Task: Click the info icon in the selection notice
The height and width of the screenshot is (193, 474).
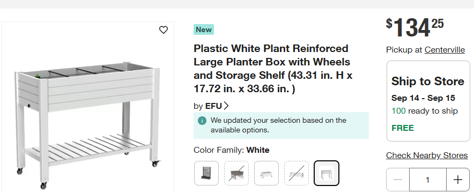Action: click(202, 121)
